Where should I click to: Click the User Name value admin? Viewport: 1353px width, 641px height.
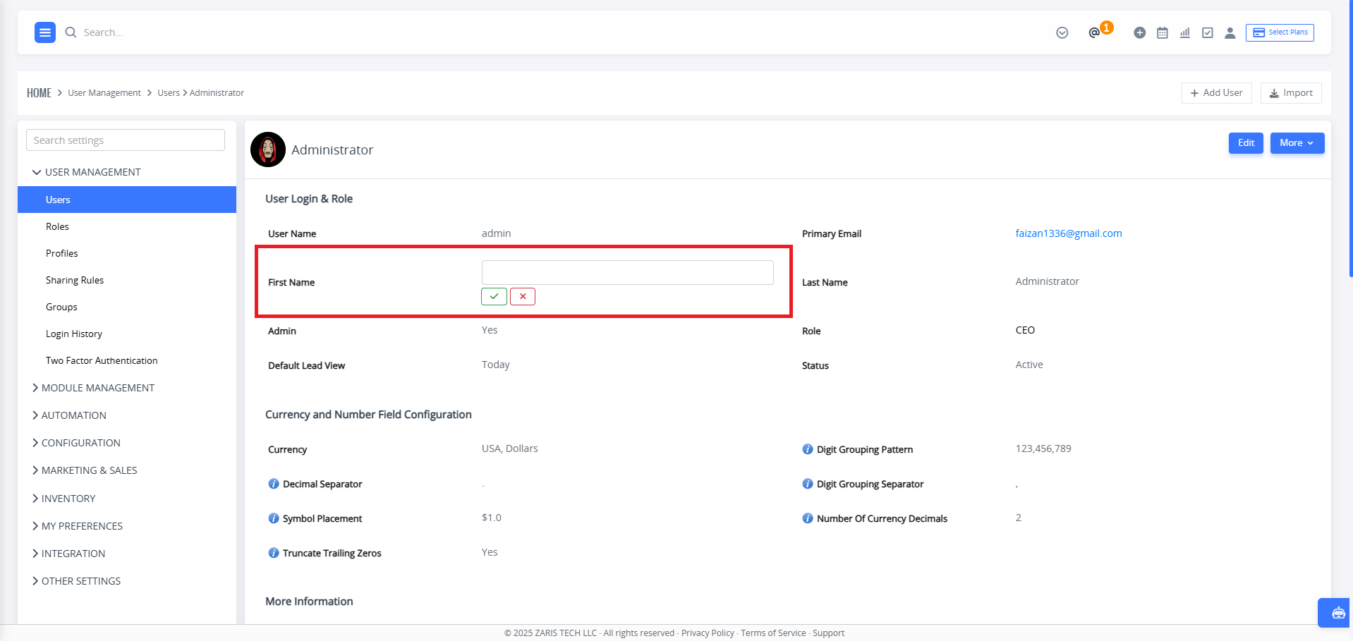click(x=497, y=233)
